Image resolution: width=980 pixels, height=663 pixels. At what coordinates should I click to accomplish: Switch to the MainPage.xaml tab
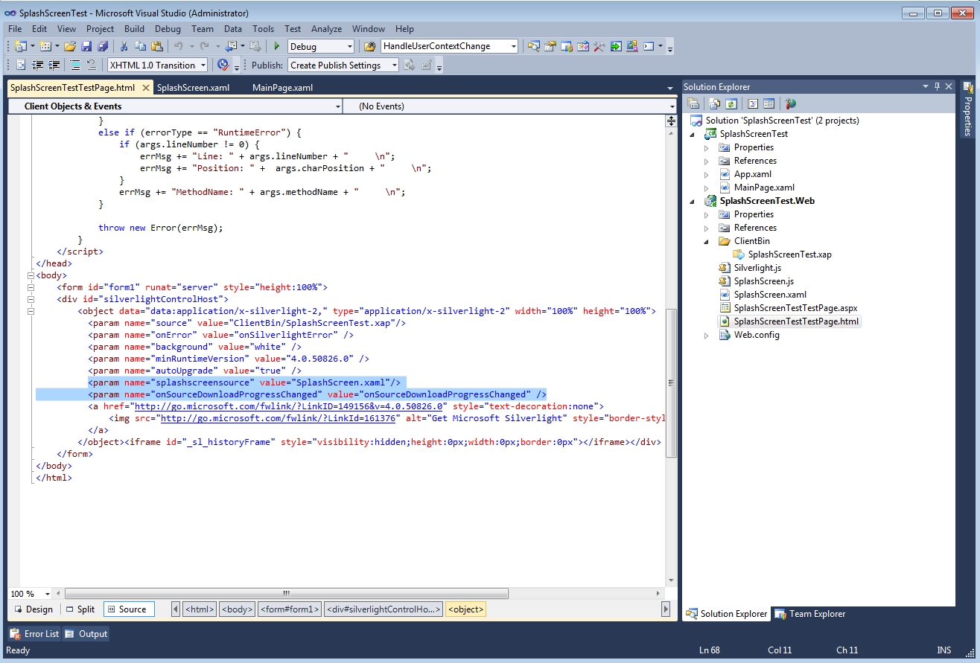(x=282, y=88)
